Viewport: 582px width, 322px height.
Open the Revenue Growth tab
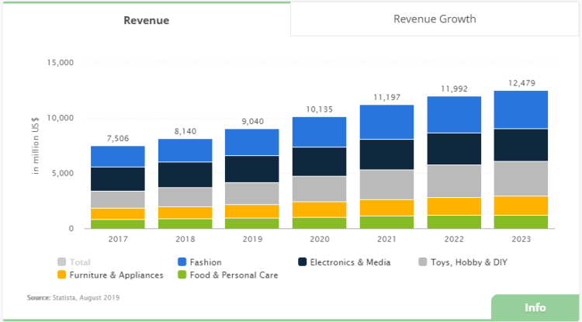(435, 19)
